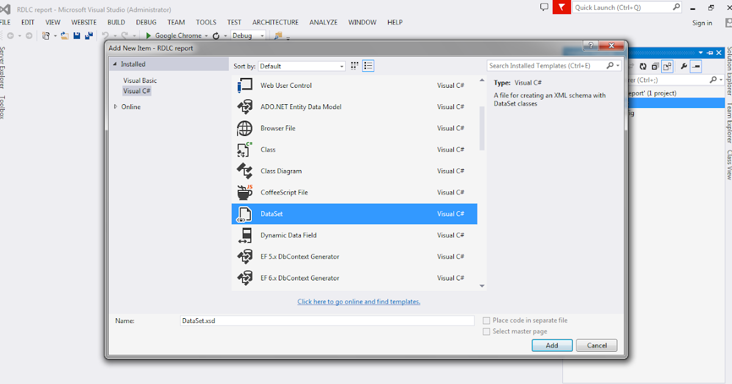The height and width of the screenshot is (384, 732).
Task: Select the Dynamic Data Field icon
Action: click(x=244, y=235)
